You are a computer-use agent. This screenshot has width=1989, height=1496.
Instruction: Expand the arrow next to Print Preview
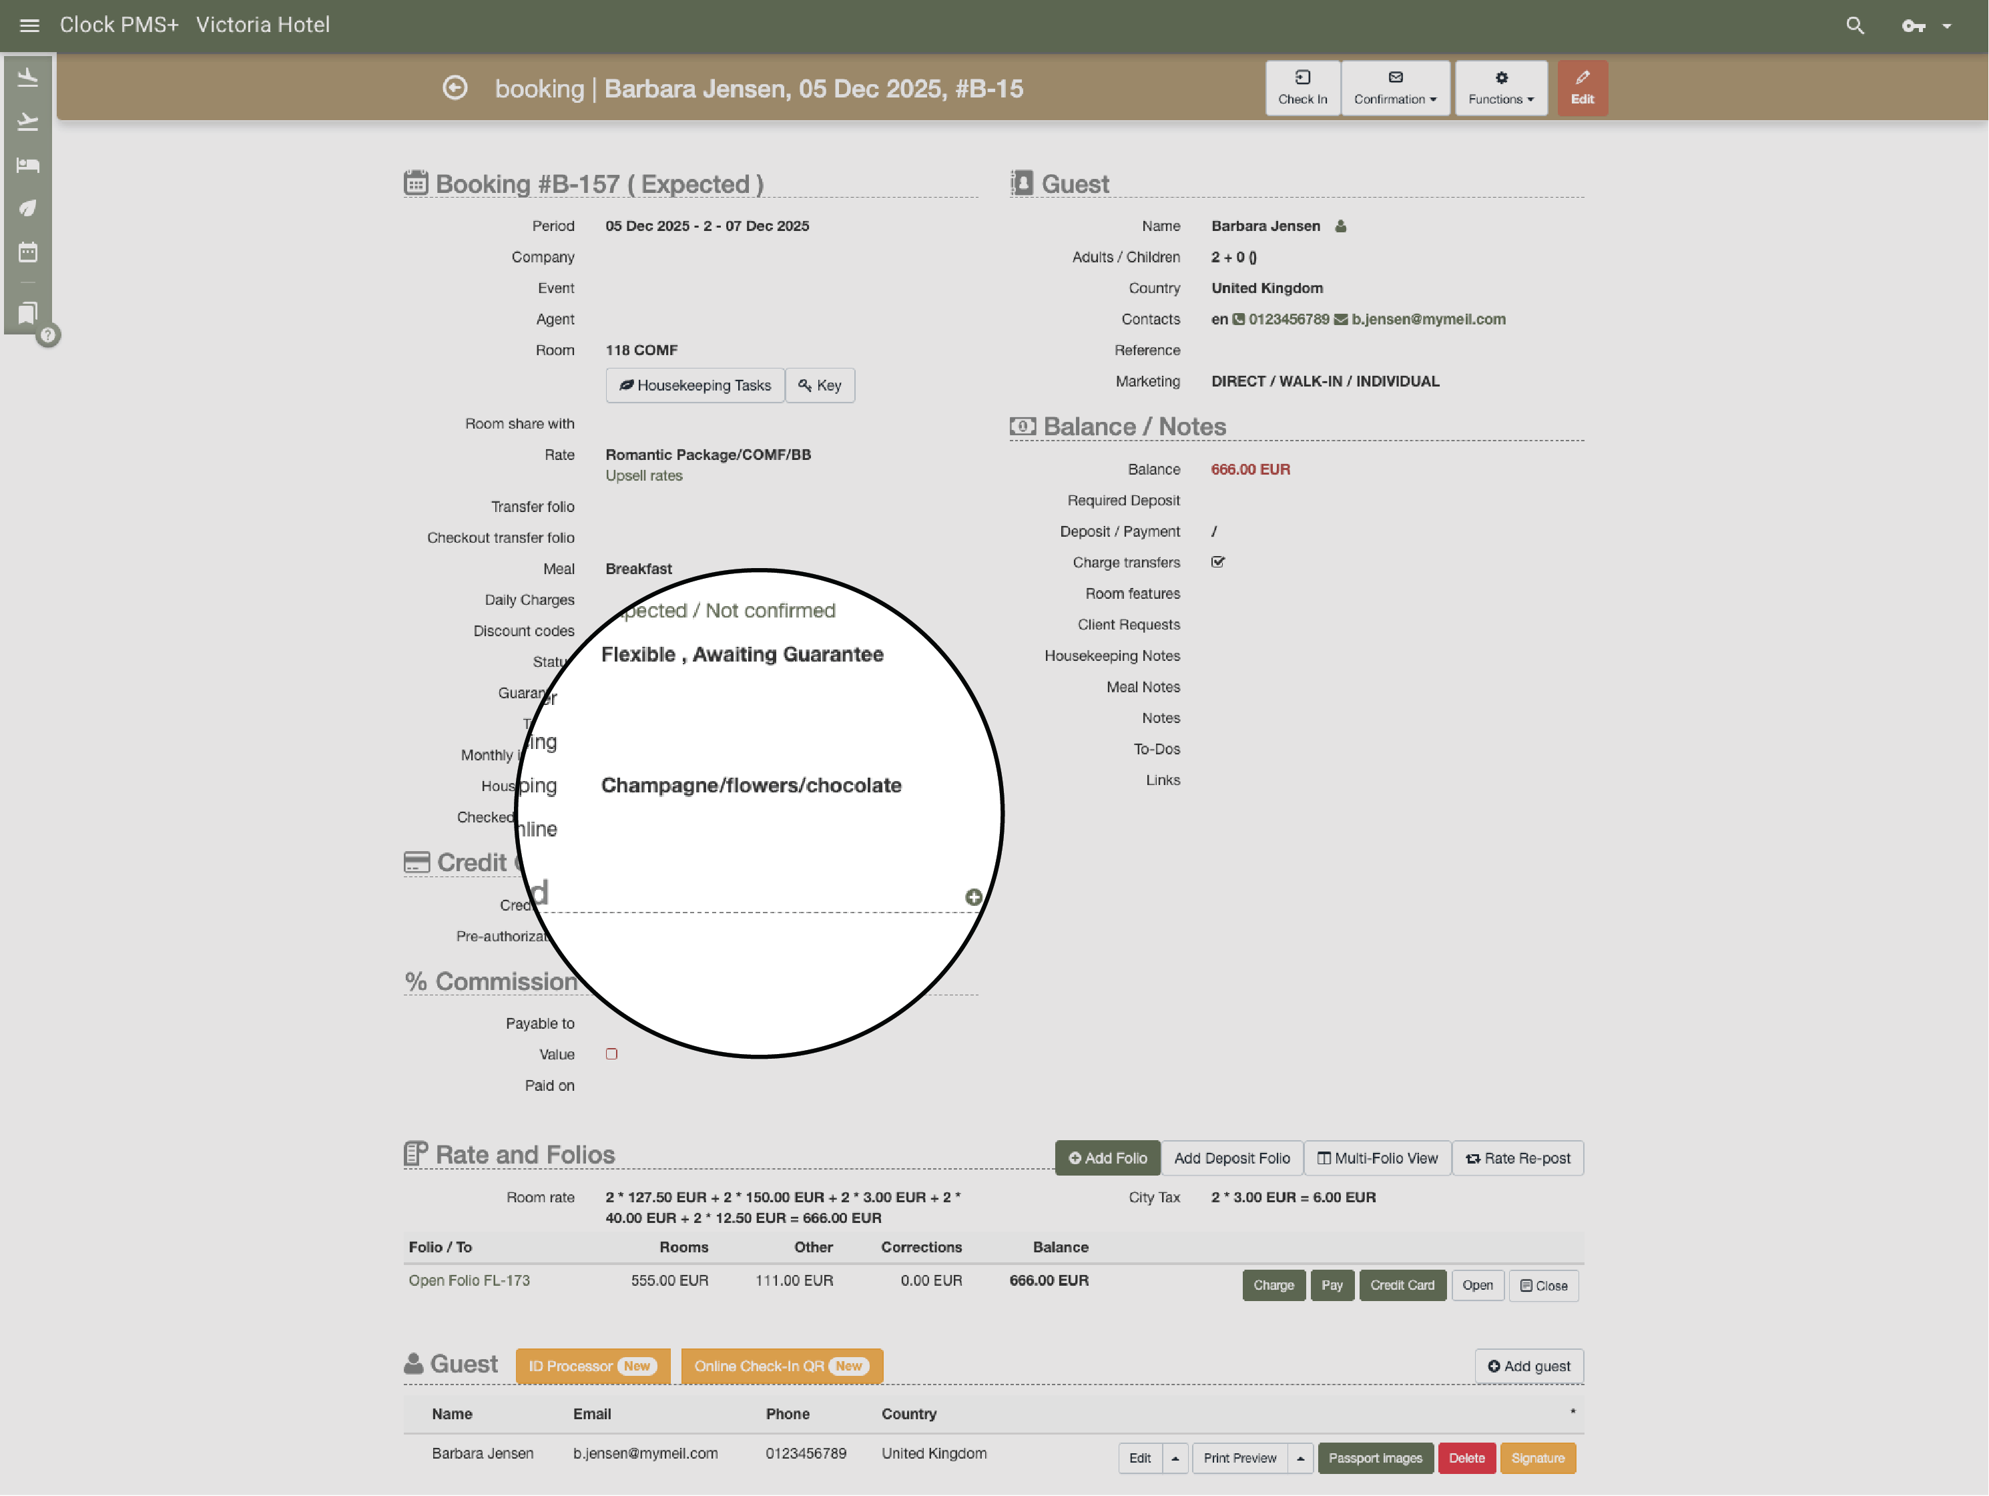click(1300, 1458)
